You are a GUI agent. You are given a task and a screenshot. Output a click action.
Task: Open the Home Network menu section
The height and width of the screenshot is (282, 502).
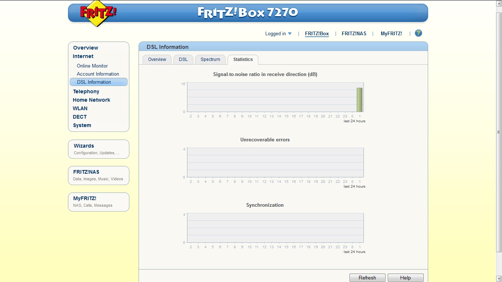click(x=92, y=100)
